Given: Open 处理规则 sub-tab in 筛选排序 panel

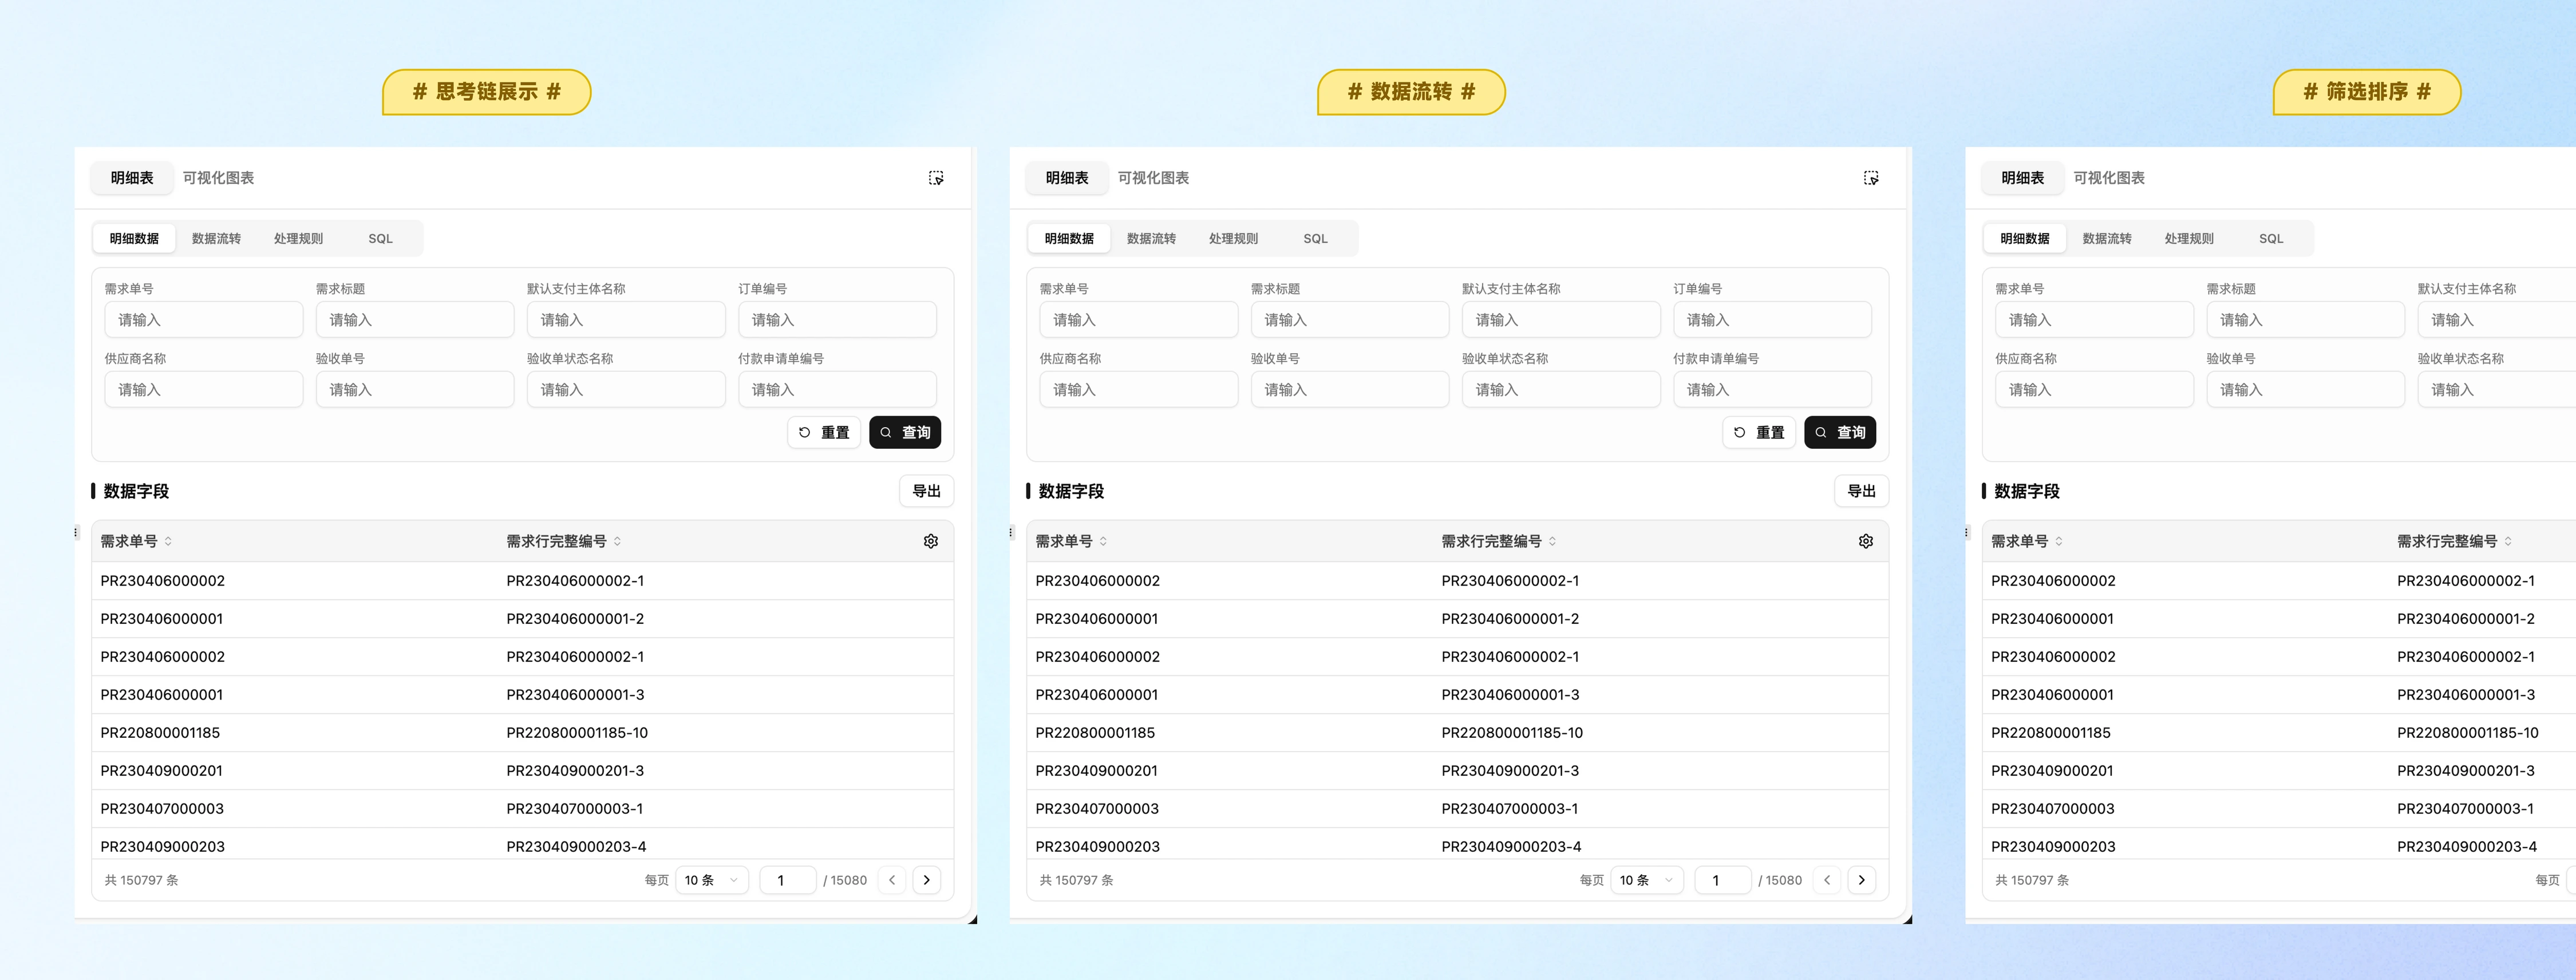Looking at the screenshot, I should (x=2189, y=239).
